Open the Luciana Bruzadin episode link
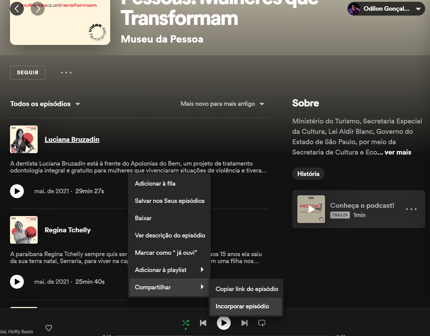430x336 pixels. [x=72, y=139]
